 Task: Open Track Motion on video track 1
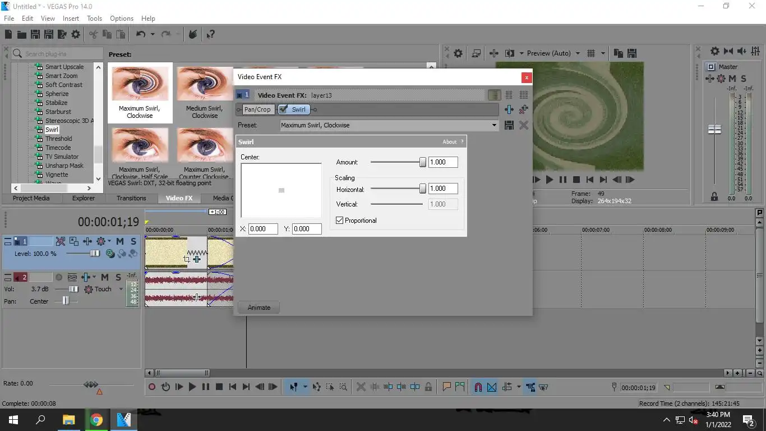click(74, 241)
